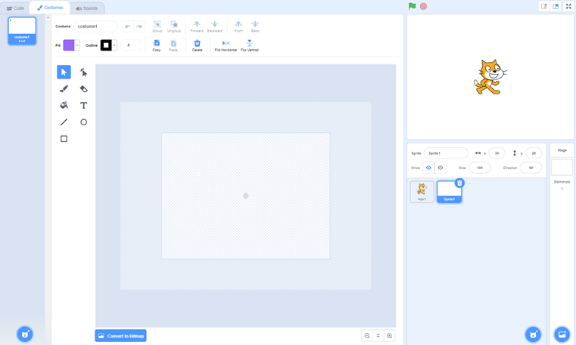The image size is (576, 345).
Task: Click the purple Fill color swatch
Action: (x=69, y=45)
